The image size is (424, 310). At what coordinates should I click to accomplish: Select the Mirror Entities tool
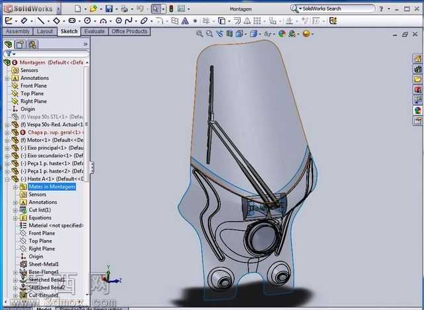coord(247,20)
